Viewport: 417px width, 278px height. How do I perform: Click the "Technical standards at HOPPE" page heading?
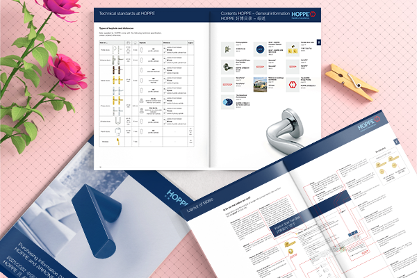(x=127, y=13)
